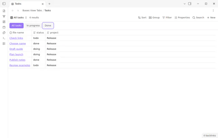Navigate back with the left arrow
Viewport: 218px width, 138px height.
[13, 11]
